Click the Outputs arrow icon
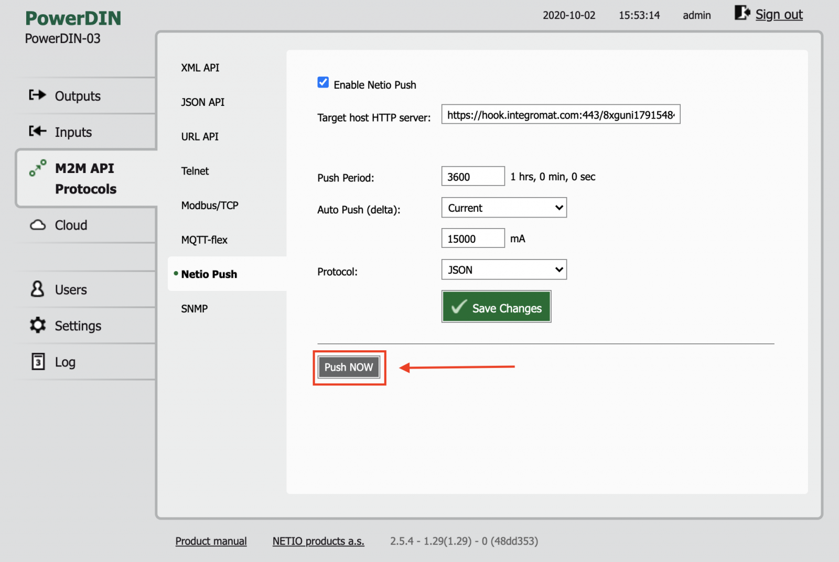This screenshot has height=562, width=839. tap(37, 95)
